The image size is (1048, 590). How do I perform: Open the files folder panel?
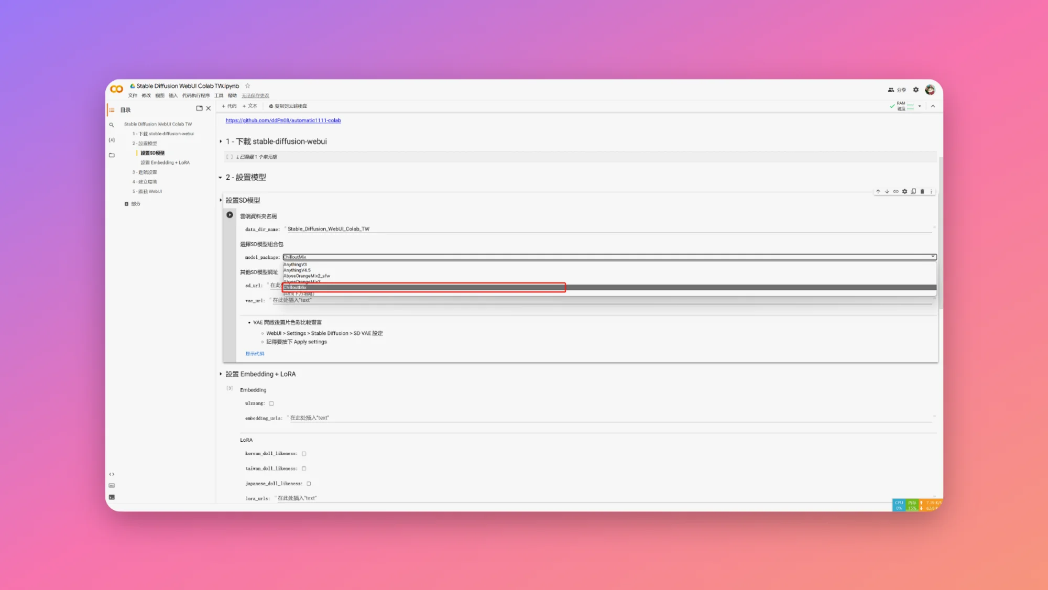coord(112,155)
